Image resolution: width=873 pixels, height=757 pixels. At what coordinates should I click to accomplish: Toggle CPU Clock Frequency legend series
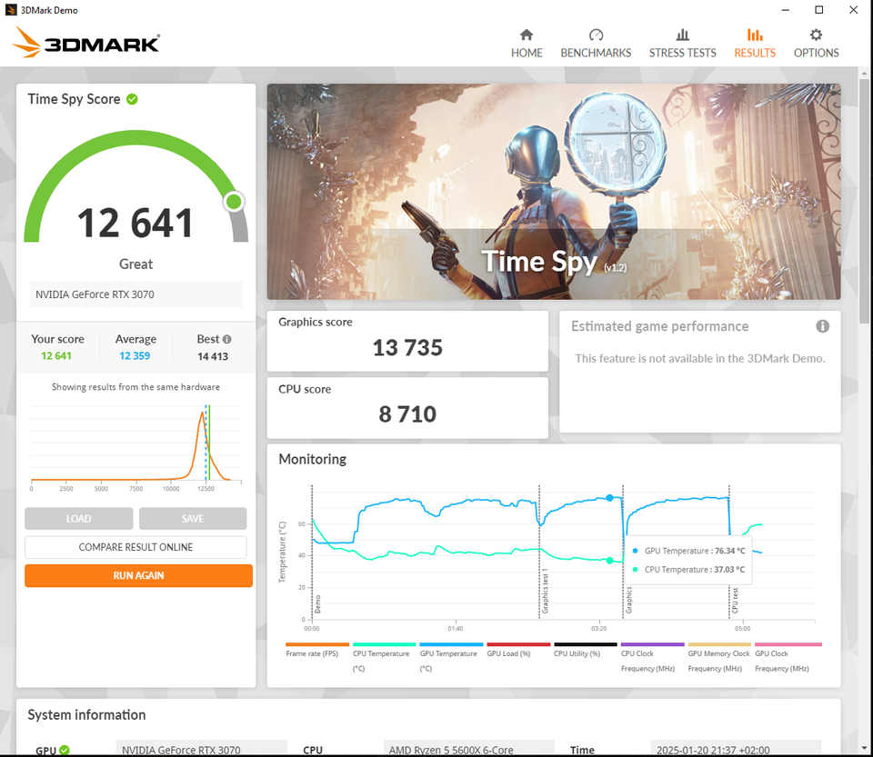[x=648, y=661]
